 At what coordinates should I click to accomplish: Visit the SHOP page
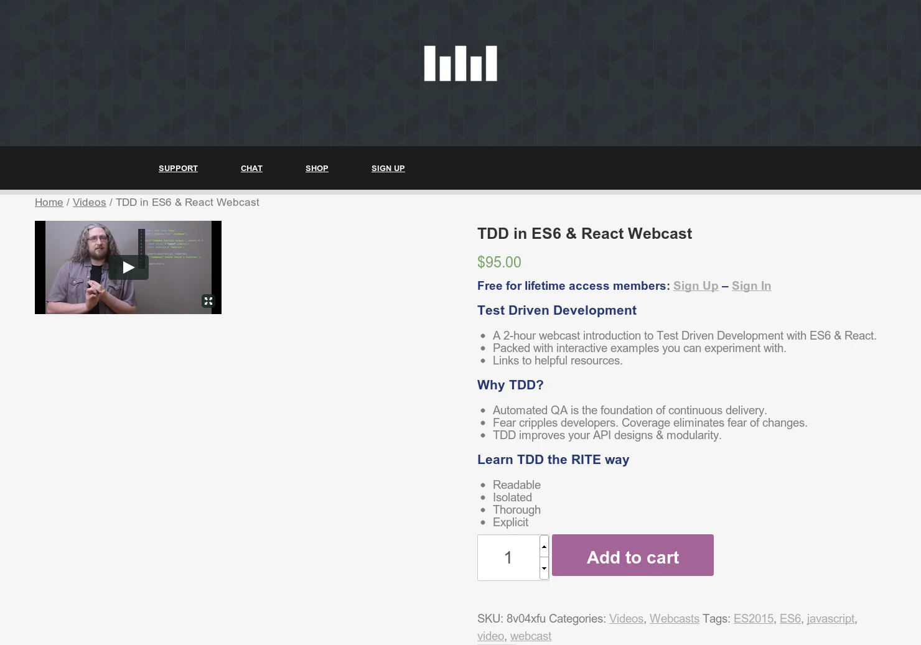pos(317,168)
